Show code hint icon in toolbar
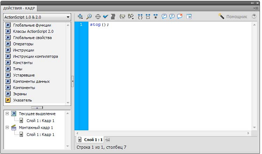This screenshot has height=154, width=262. tap(122, 16)
